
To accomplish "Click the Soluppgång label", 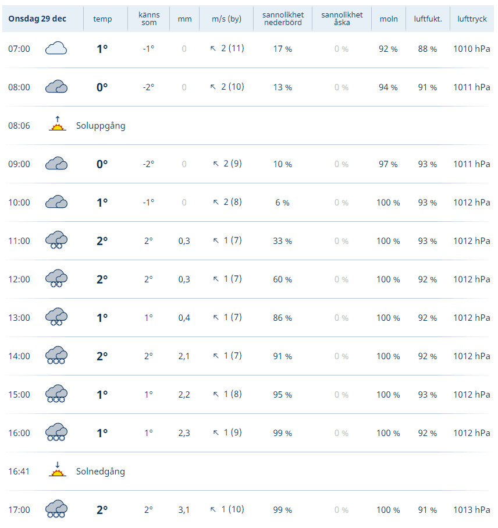I will click(x=101, y=126).
